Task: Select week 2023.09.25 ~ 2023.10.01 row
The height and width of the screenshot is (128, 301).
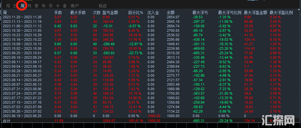Action: pos(150,53)
